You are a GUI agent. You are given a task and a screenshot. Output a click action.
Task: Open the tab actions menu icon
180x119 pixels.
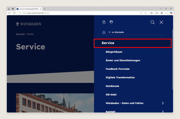tap(13, 9)
